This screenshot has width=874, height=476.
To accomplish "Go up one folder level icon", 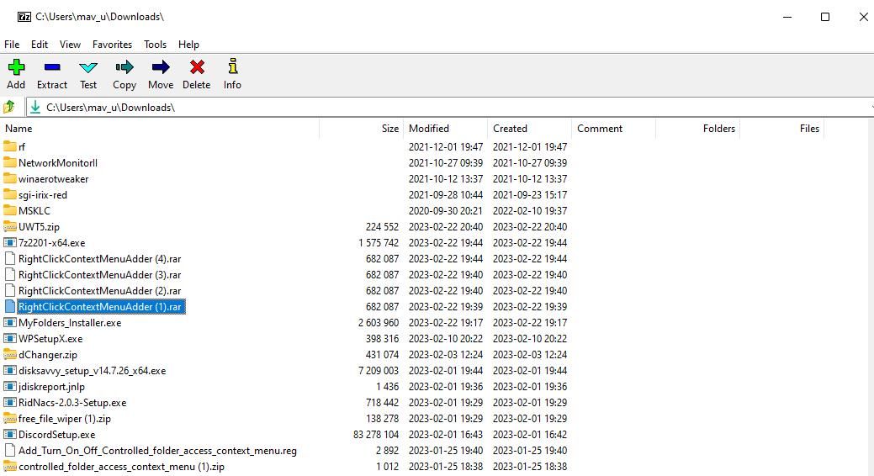I will tap(9, 107).
